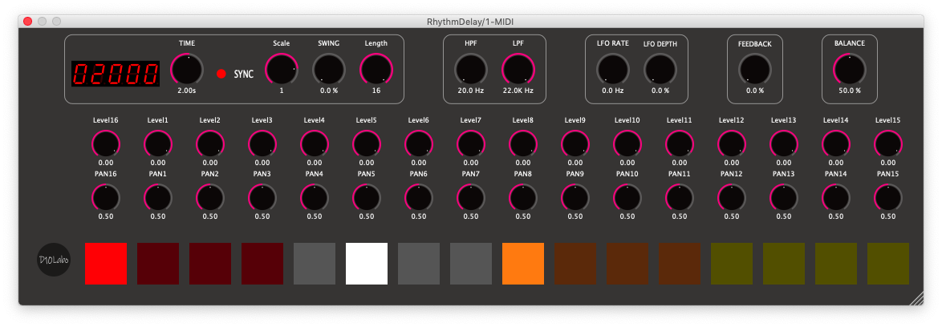Click the Level14 knob
The height and width of the screenshot is (327, 942).
836,144
